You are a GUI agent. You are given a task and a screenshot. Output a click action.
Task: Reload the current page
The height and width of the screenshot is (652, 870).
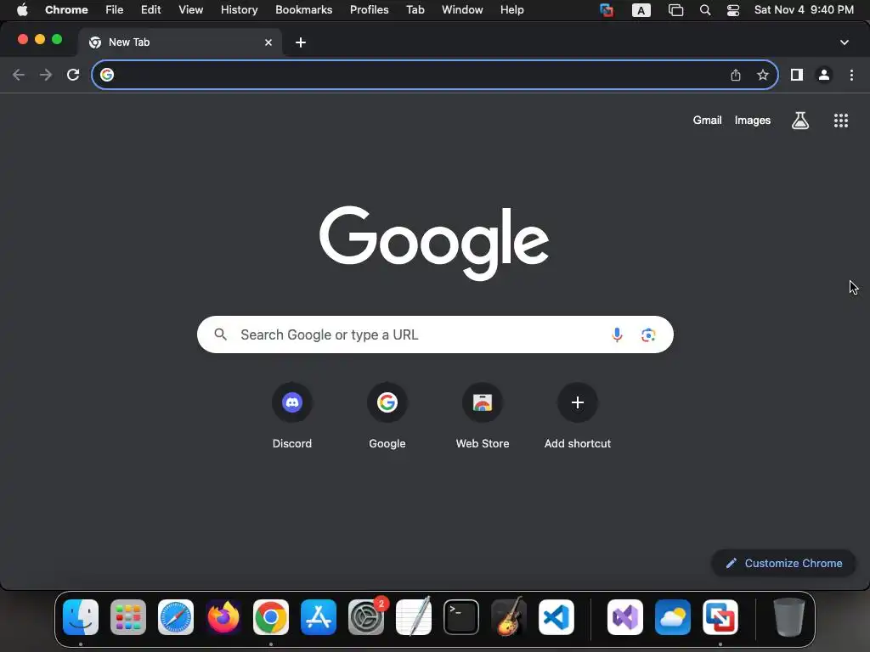[73, 75]
